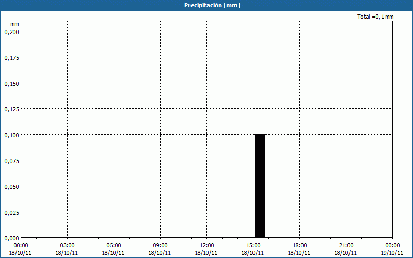
Task: Click the Total =0,1 mm label
Action: coord(375,17)
